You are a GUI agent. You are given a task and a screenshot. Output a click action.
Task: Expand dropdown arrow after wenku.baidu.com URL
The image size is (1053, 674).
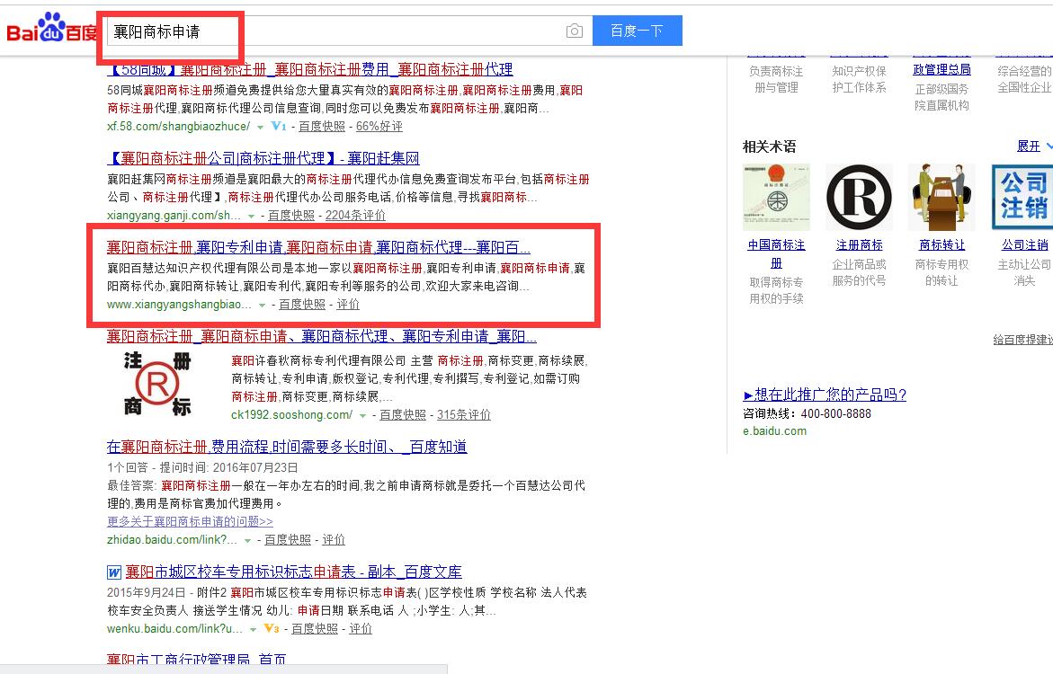tap(254, 630)
